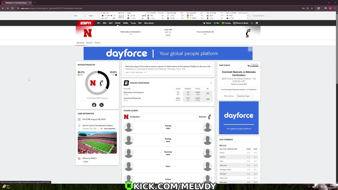
Task: Click the Nebraska N logo in header
Action: (x=88, y=33)
